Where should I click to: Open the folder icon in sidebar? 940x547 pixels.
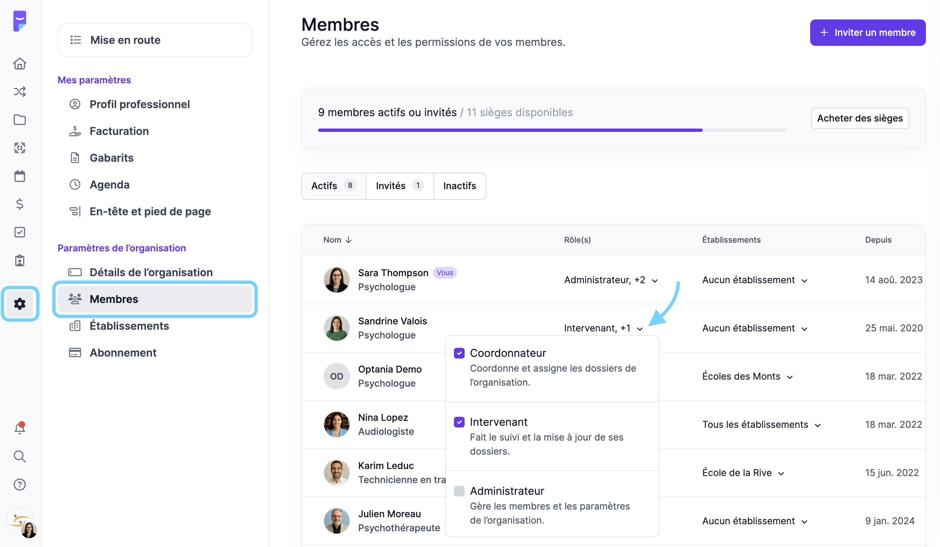click(20, 120)
